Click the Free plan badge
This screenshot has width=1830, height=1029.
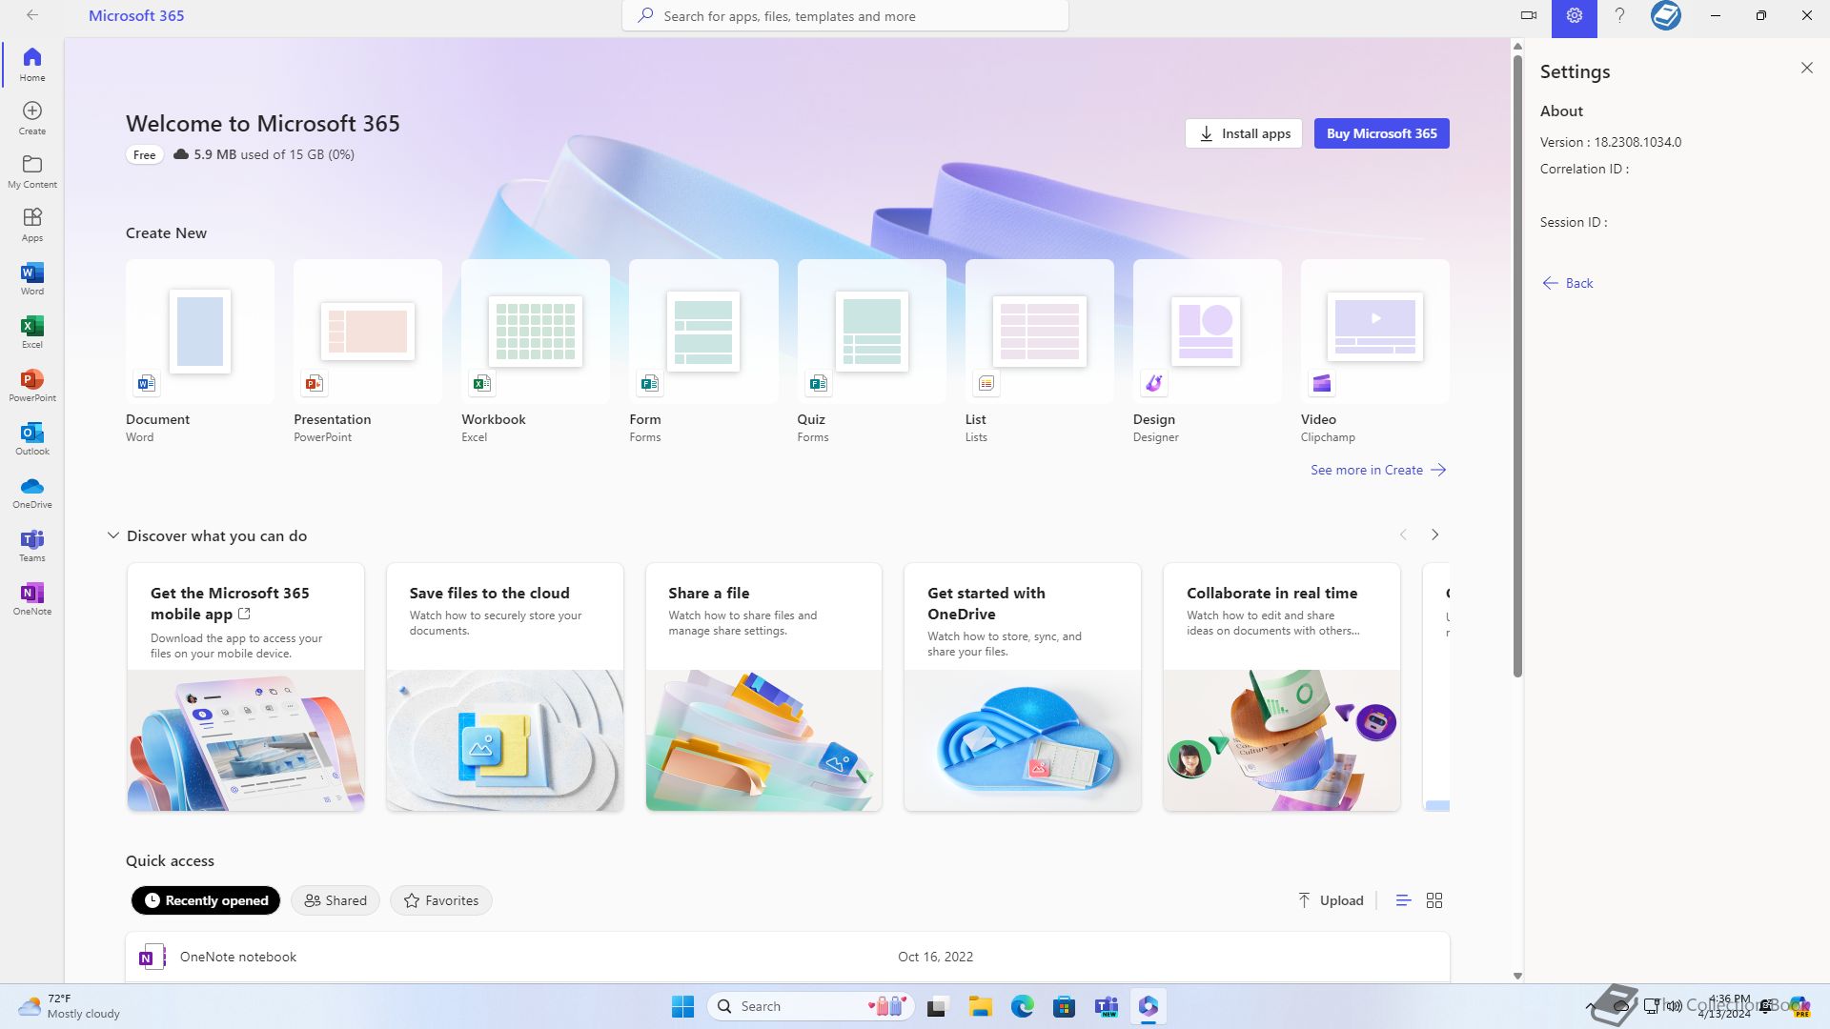[145, 154]
